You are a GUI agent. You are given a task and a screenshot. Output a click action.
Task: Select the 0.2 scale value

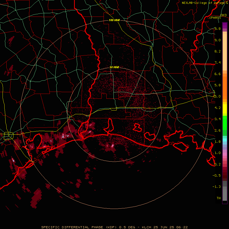tap(218, 164)
